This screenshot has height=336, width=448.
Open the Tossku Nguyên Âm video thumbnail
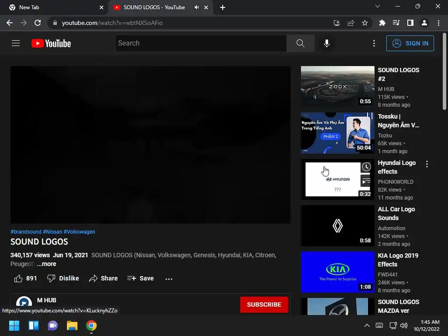337,133
